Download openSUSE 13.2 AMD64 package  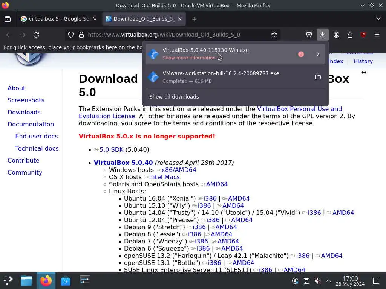pyautogui.click(x=332, y=256)
